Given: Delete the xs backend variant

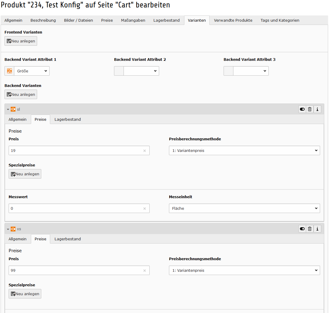Looking at the screenshot, I should 310,229.
